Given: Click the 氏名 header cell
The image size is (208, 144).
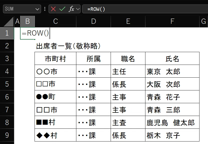Looking at the screenshot, I should pos(172,59).
